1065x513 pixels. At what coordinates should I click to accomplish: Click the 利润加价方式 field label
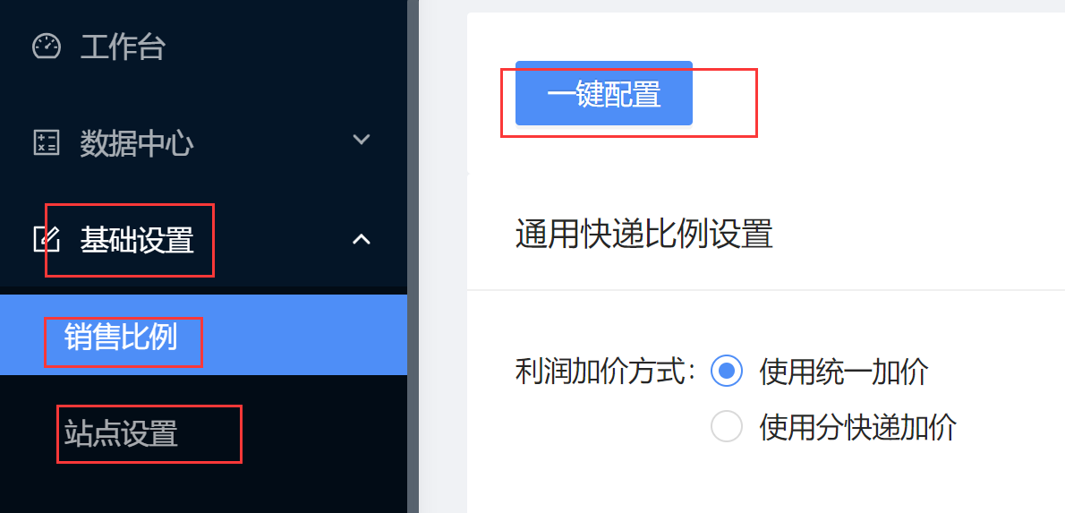click(606, 372)
